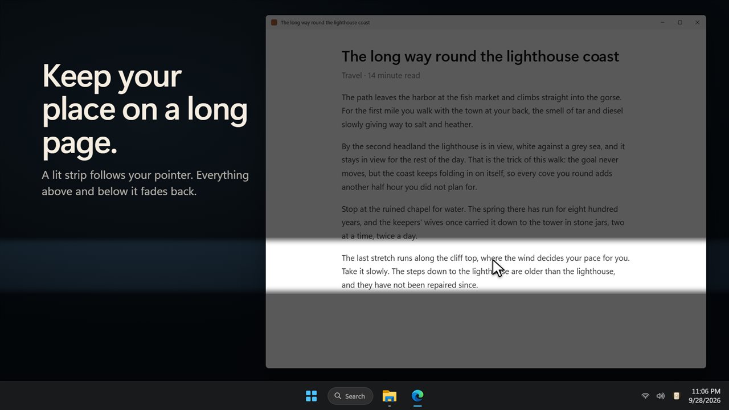Click the volume speaker tray icon
The image size is (729, 410).
click(661, 396)
